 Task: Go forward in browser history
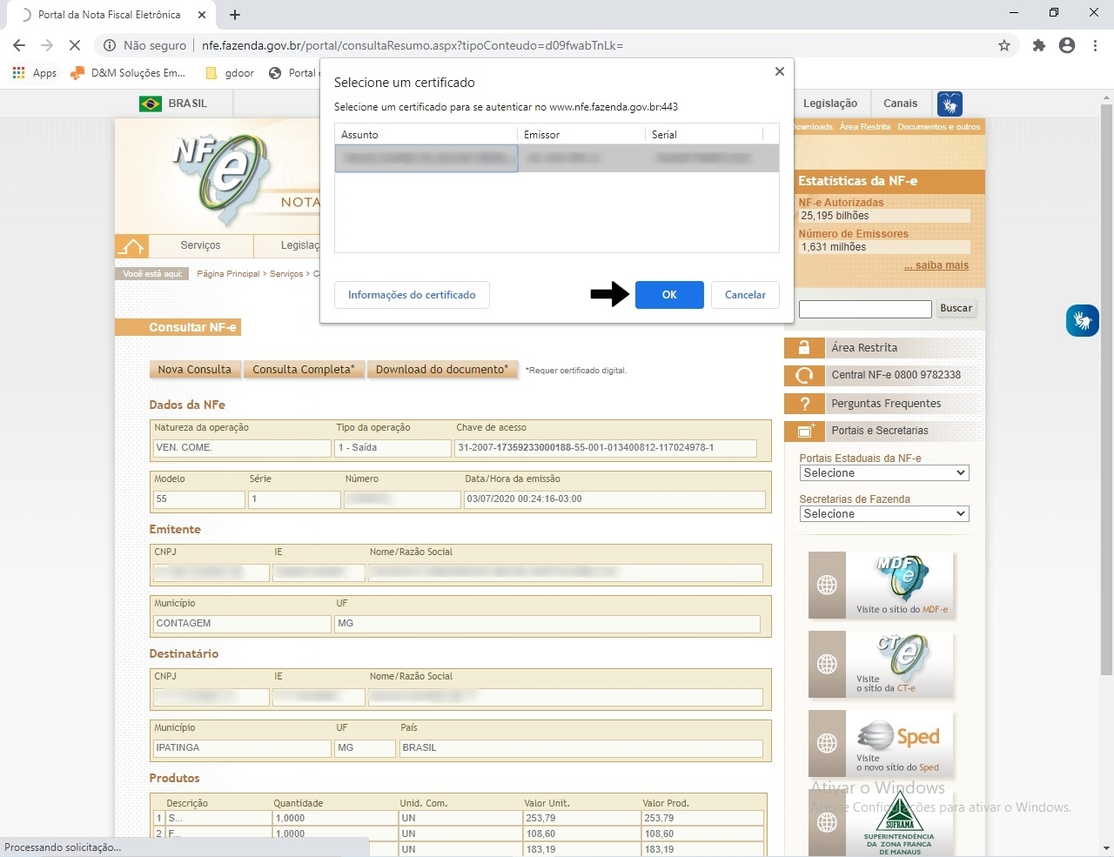pos(47,45)
